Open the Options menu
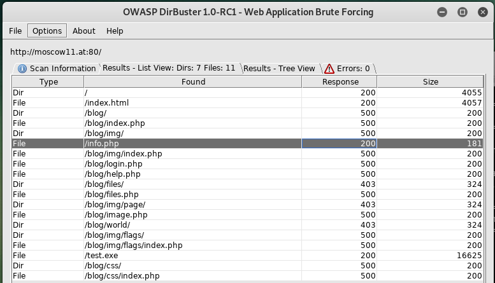 coord(47,31)
